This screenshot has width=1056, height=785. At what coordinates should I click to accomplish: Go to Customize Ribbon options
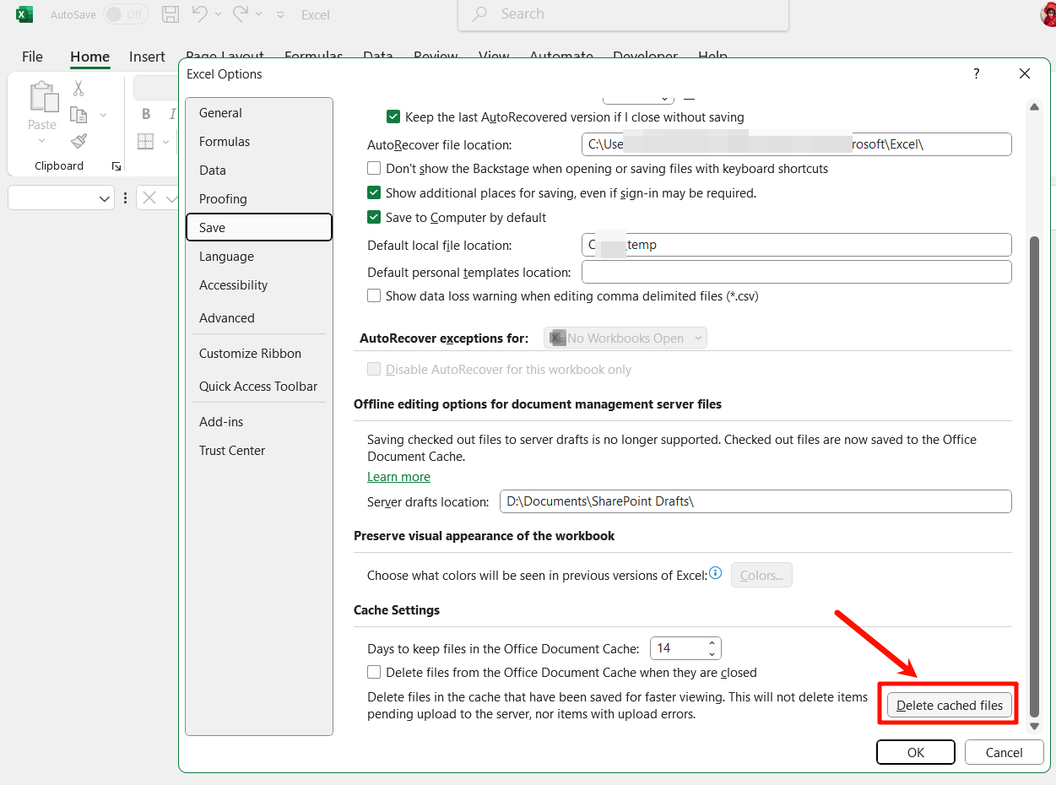[259, 354]
